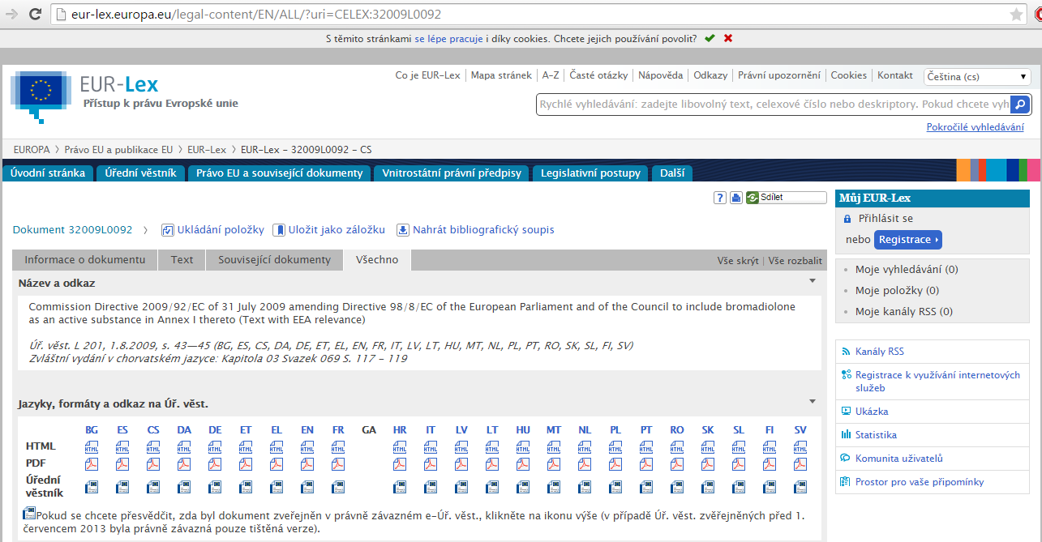Click the browser forward arrow
The image size is (1042, 542).
[x=12, y=14]
